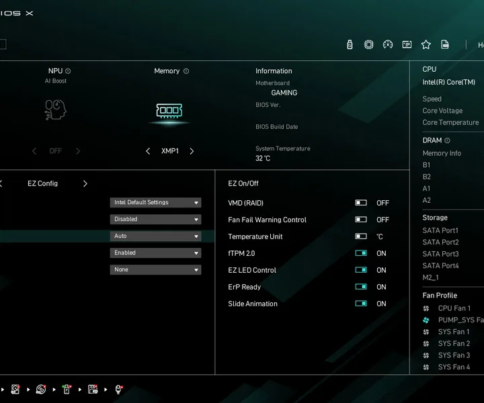Click right arrow next to NPU OFF
This screenshot has height=403, width=484.
tap(78, 151)
